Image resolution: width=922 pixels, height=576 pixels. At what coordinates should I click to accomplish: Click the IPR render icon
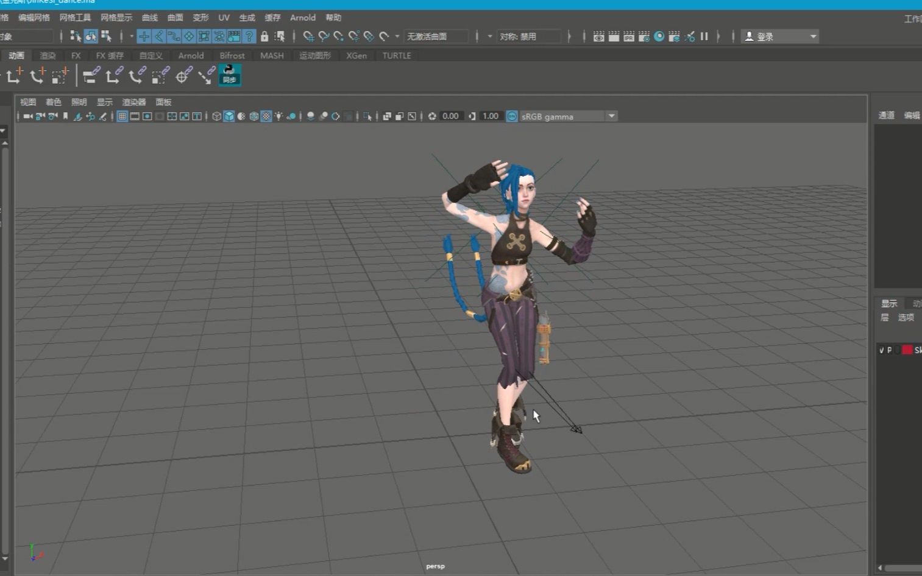click(x=629, y=37)
